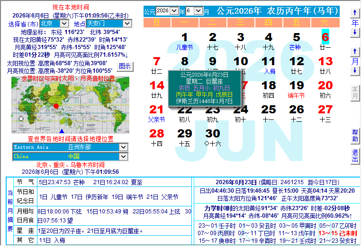Click the year up arrow button
The image size is (361, 246).
coord(354,13)
